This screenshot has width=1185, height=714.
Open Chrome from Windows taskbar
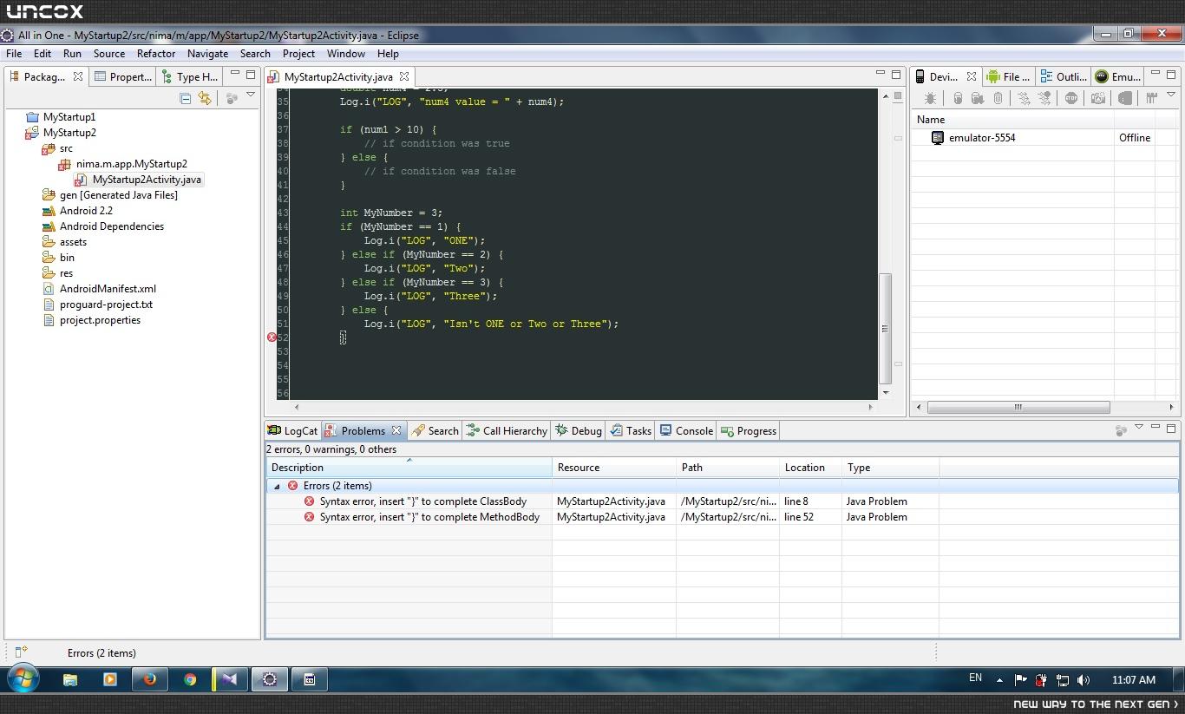point(189,679)
